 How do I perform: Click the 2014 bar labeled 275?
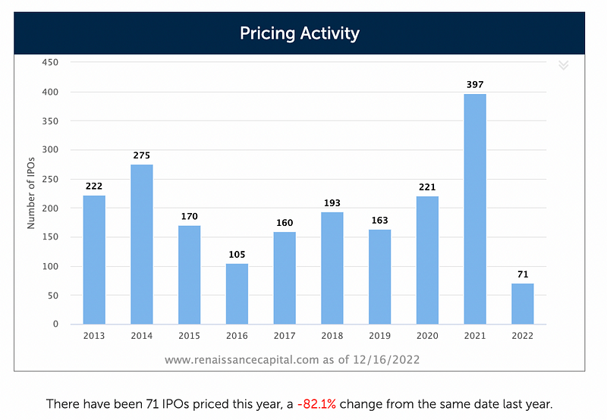pyautogui.click(x=142, y=244)
